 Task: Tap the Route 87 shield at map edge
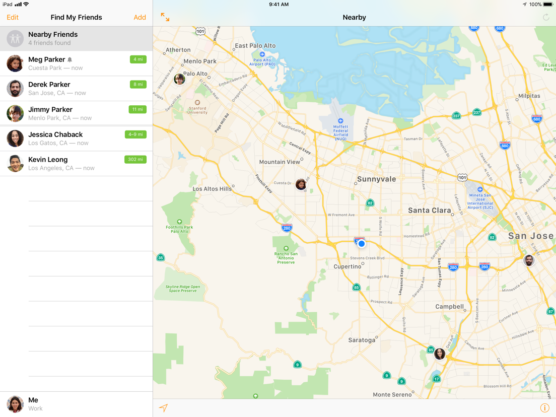coord(550,311)
